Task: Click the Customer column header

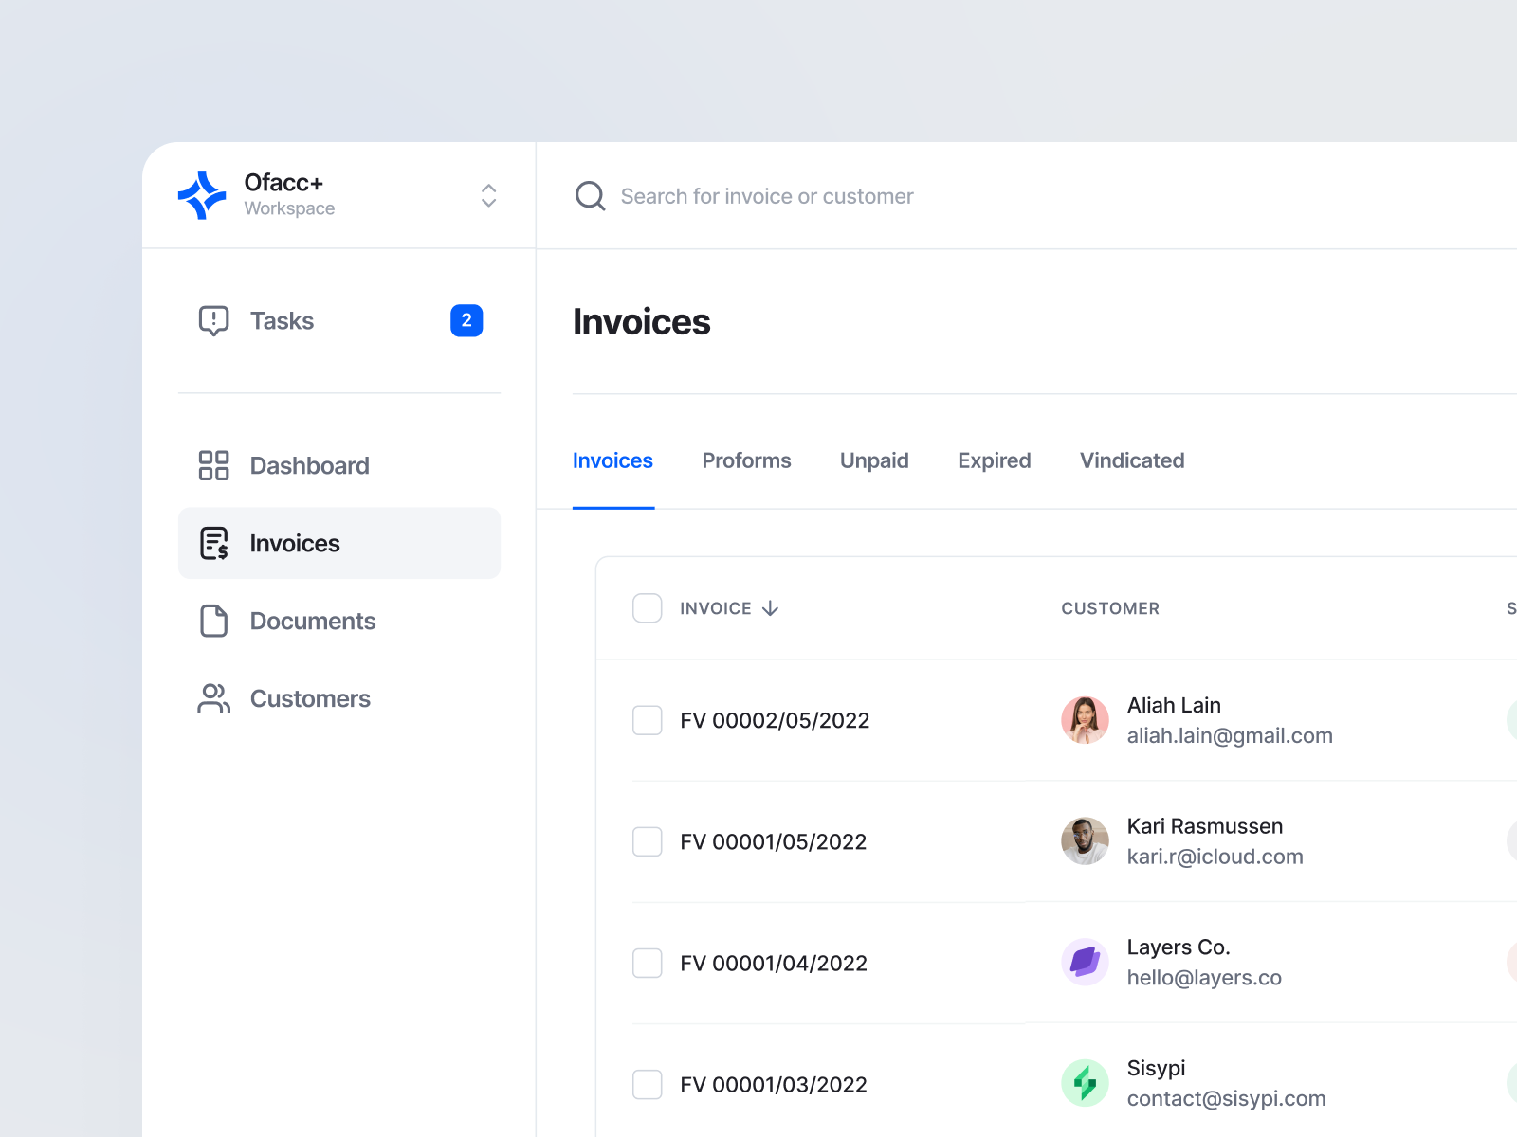Action: tap(1109, 607)
